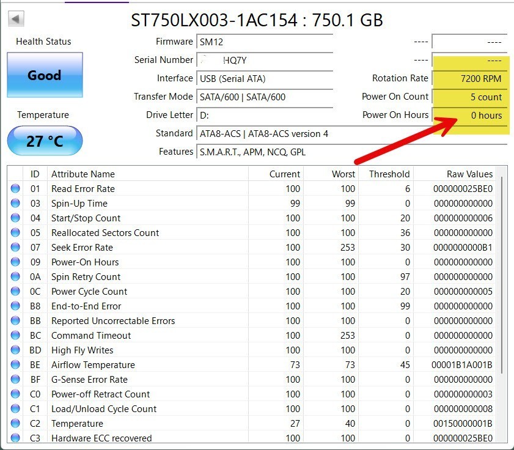Select the Airflow Temperature attribute name

point(93,365)
